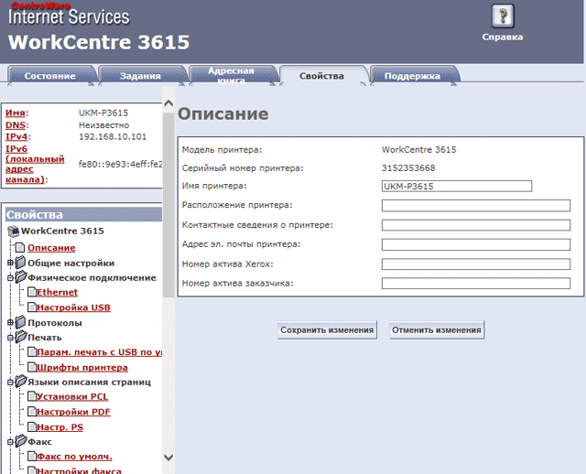Viewport: 586px width, 474px height.
Task: Open the IPv4 link
Action: click(16, 136)
